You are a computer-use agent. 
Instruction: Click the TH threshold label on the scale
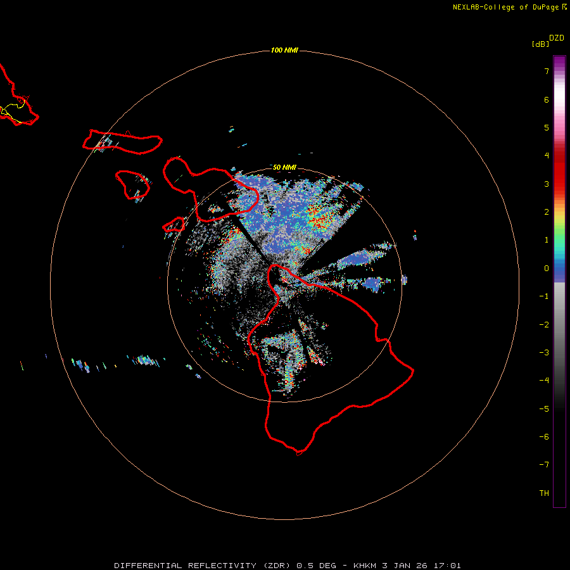[544, 493]
